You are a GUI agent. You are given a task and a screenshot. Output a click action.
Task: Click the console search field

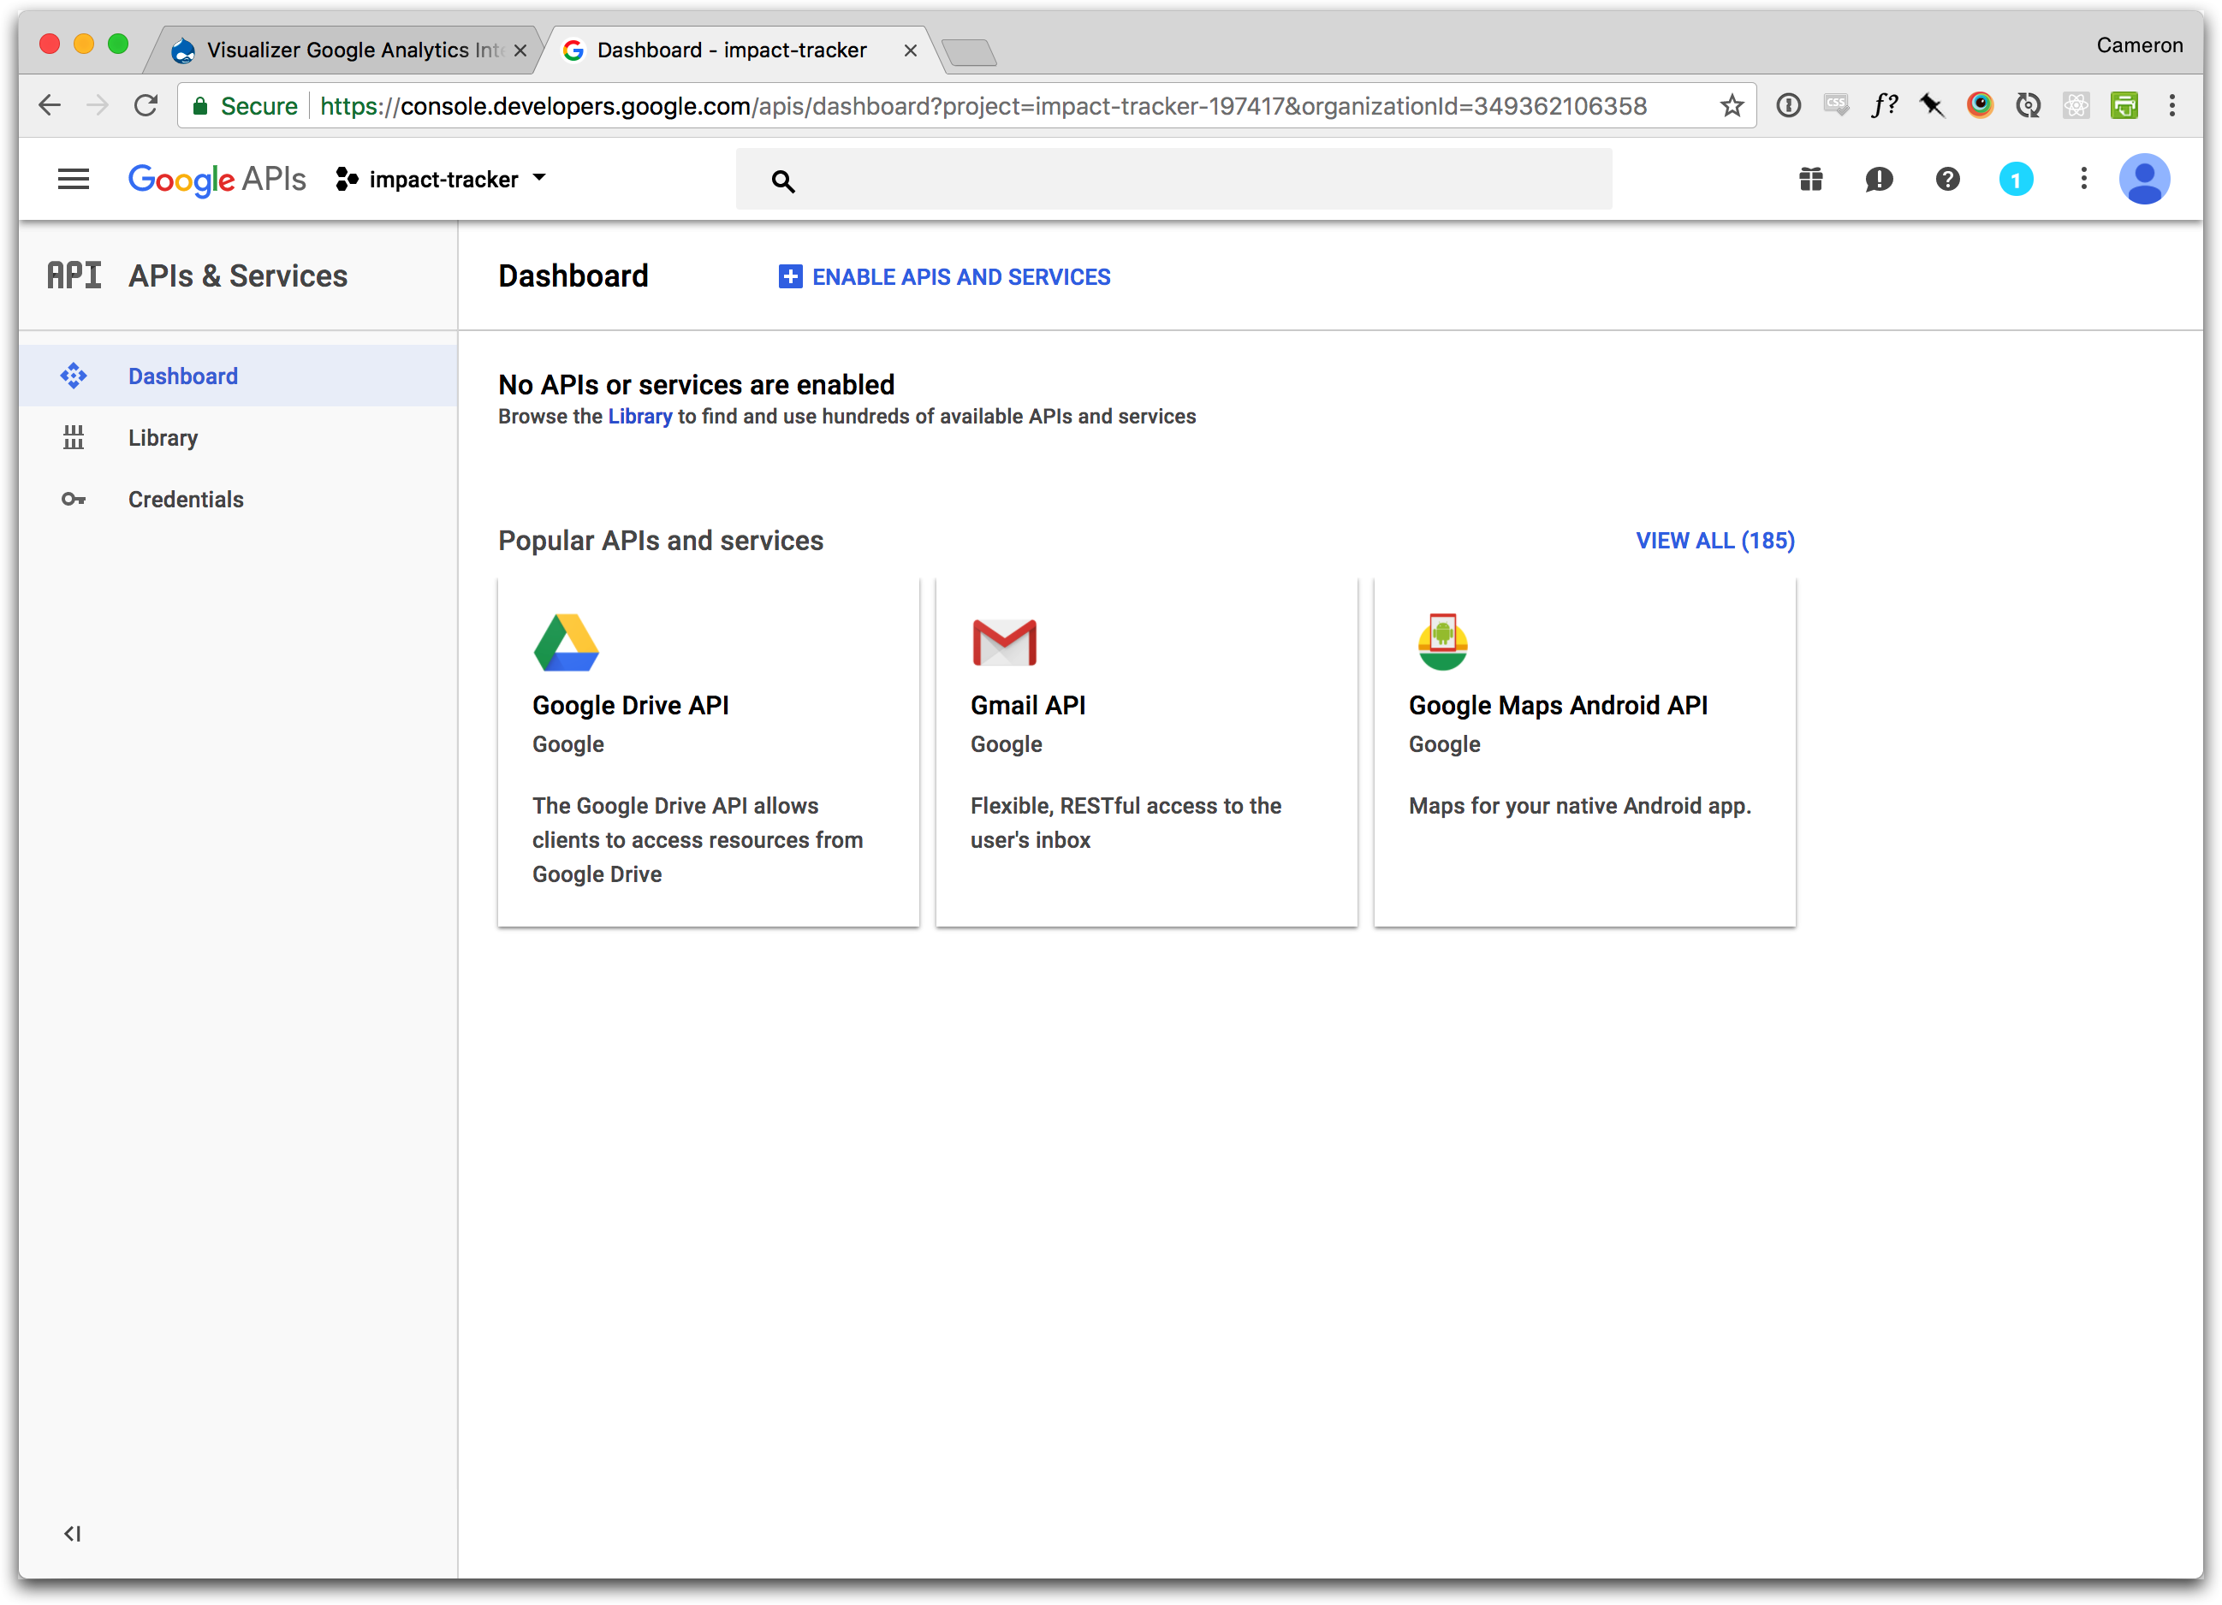click(1173, 181)
